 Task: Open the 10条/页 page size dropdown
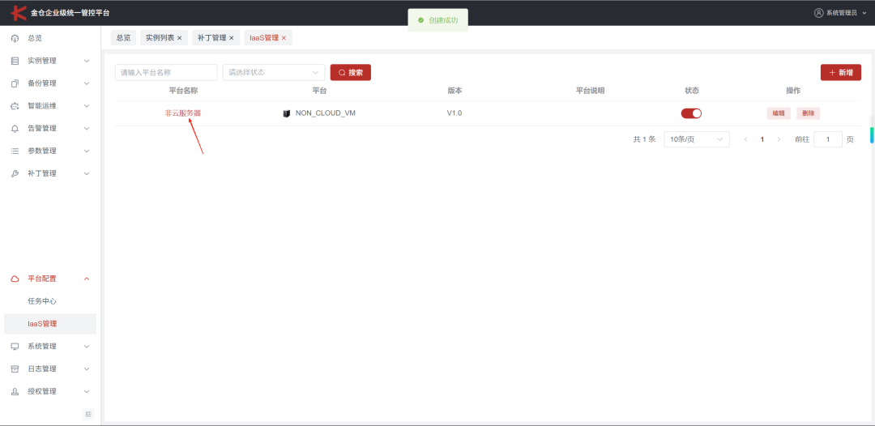coord(697,139)
